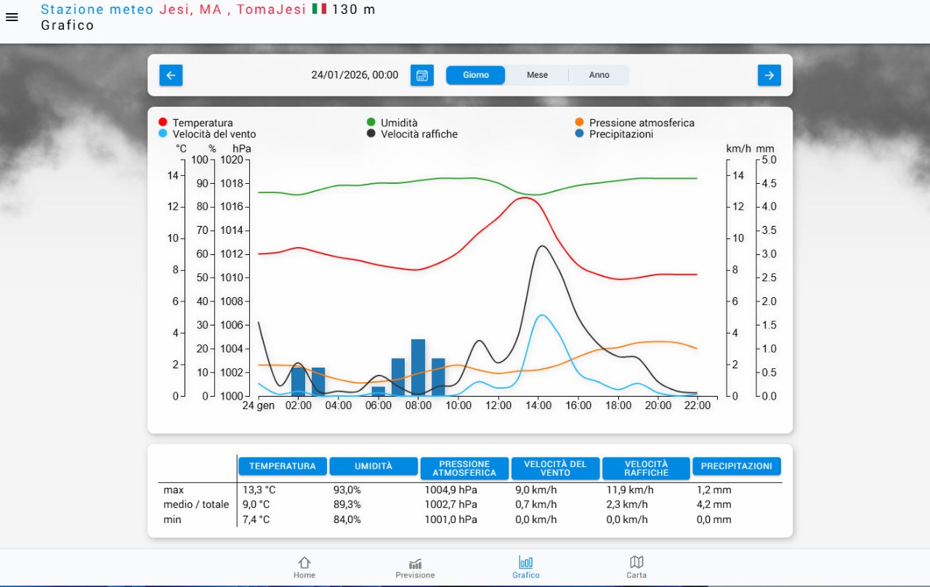
Task: Click the 08:00 precipitation bar
Action: pyautogui.click(x=418, y=367)
